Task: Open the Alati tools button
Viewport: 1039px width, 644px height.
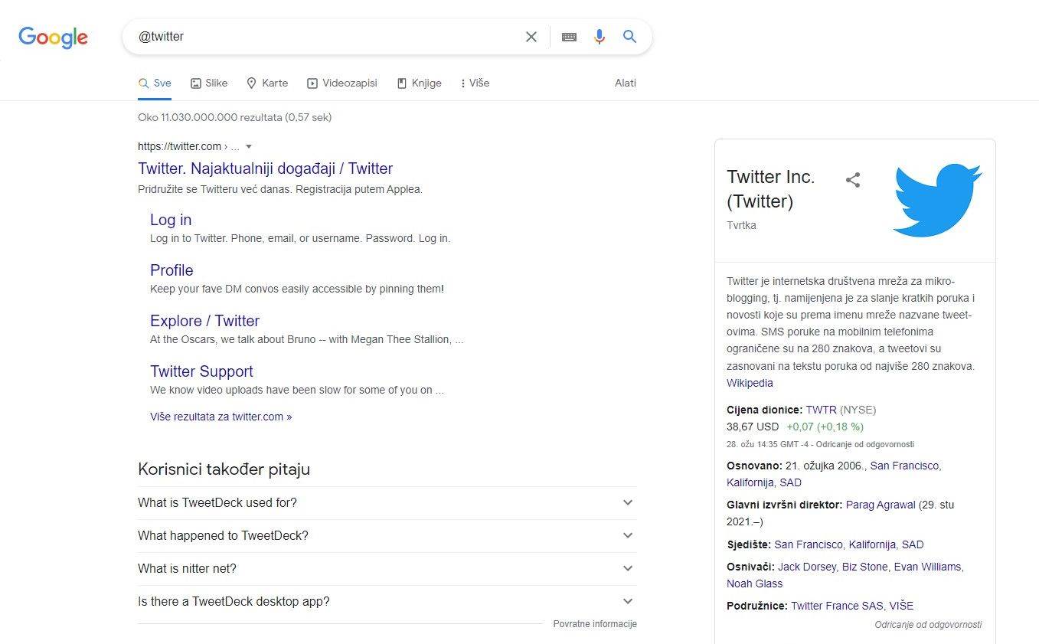Action: pyautogui.click(x=625, y=83)
